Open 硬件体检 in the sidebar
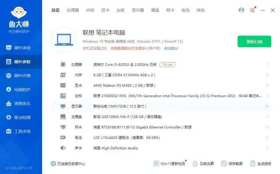280x174 pixels. pos(21,48)
